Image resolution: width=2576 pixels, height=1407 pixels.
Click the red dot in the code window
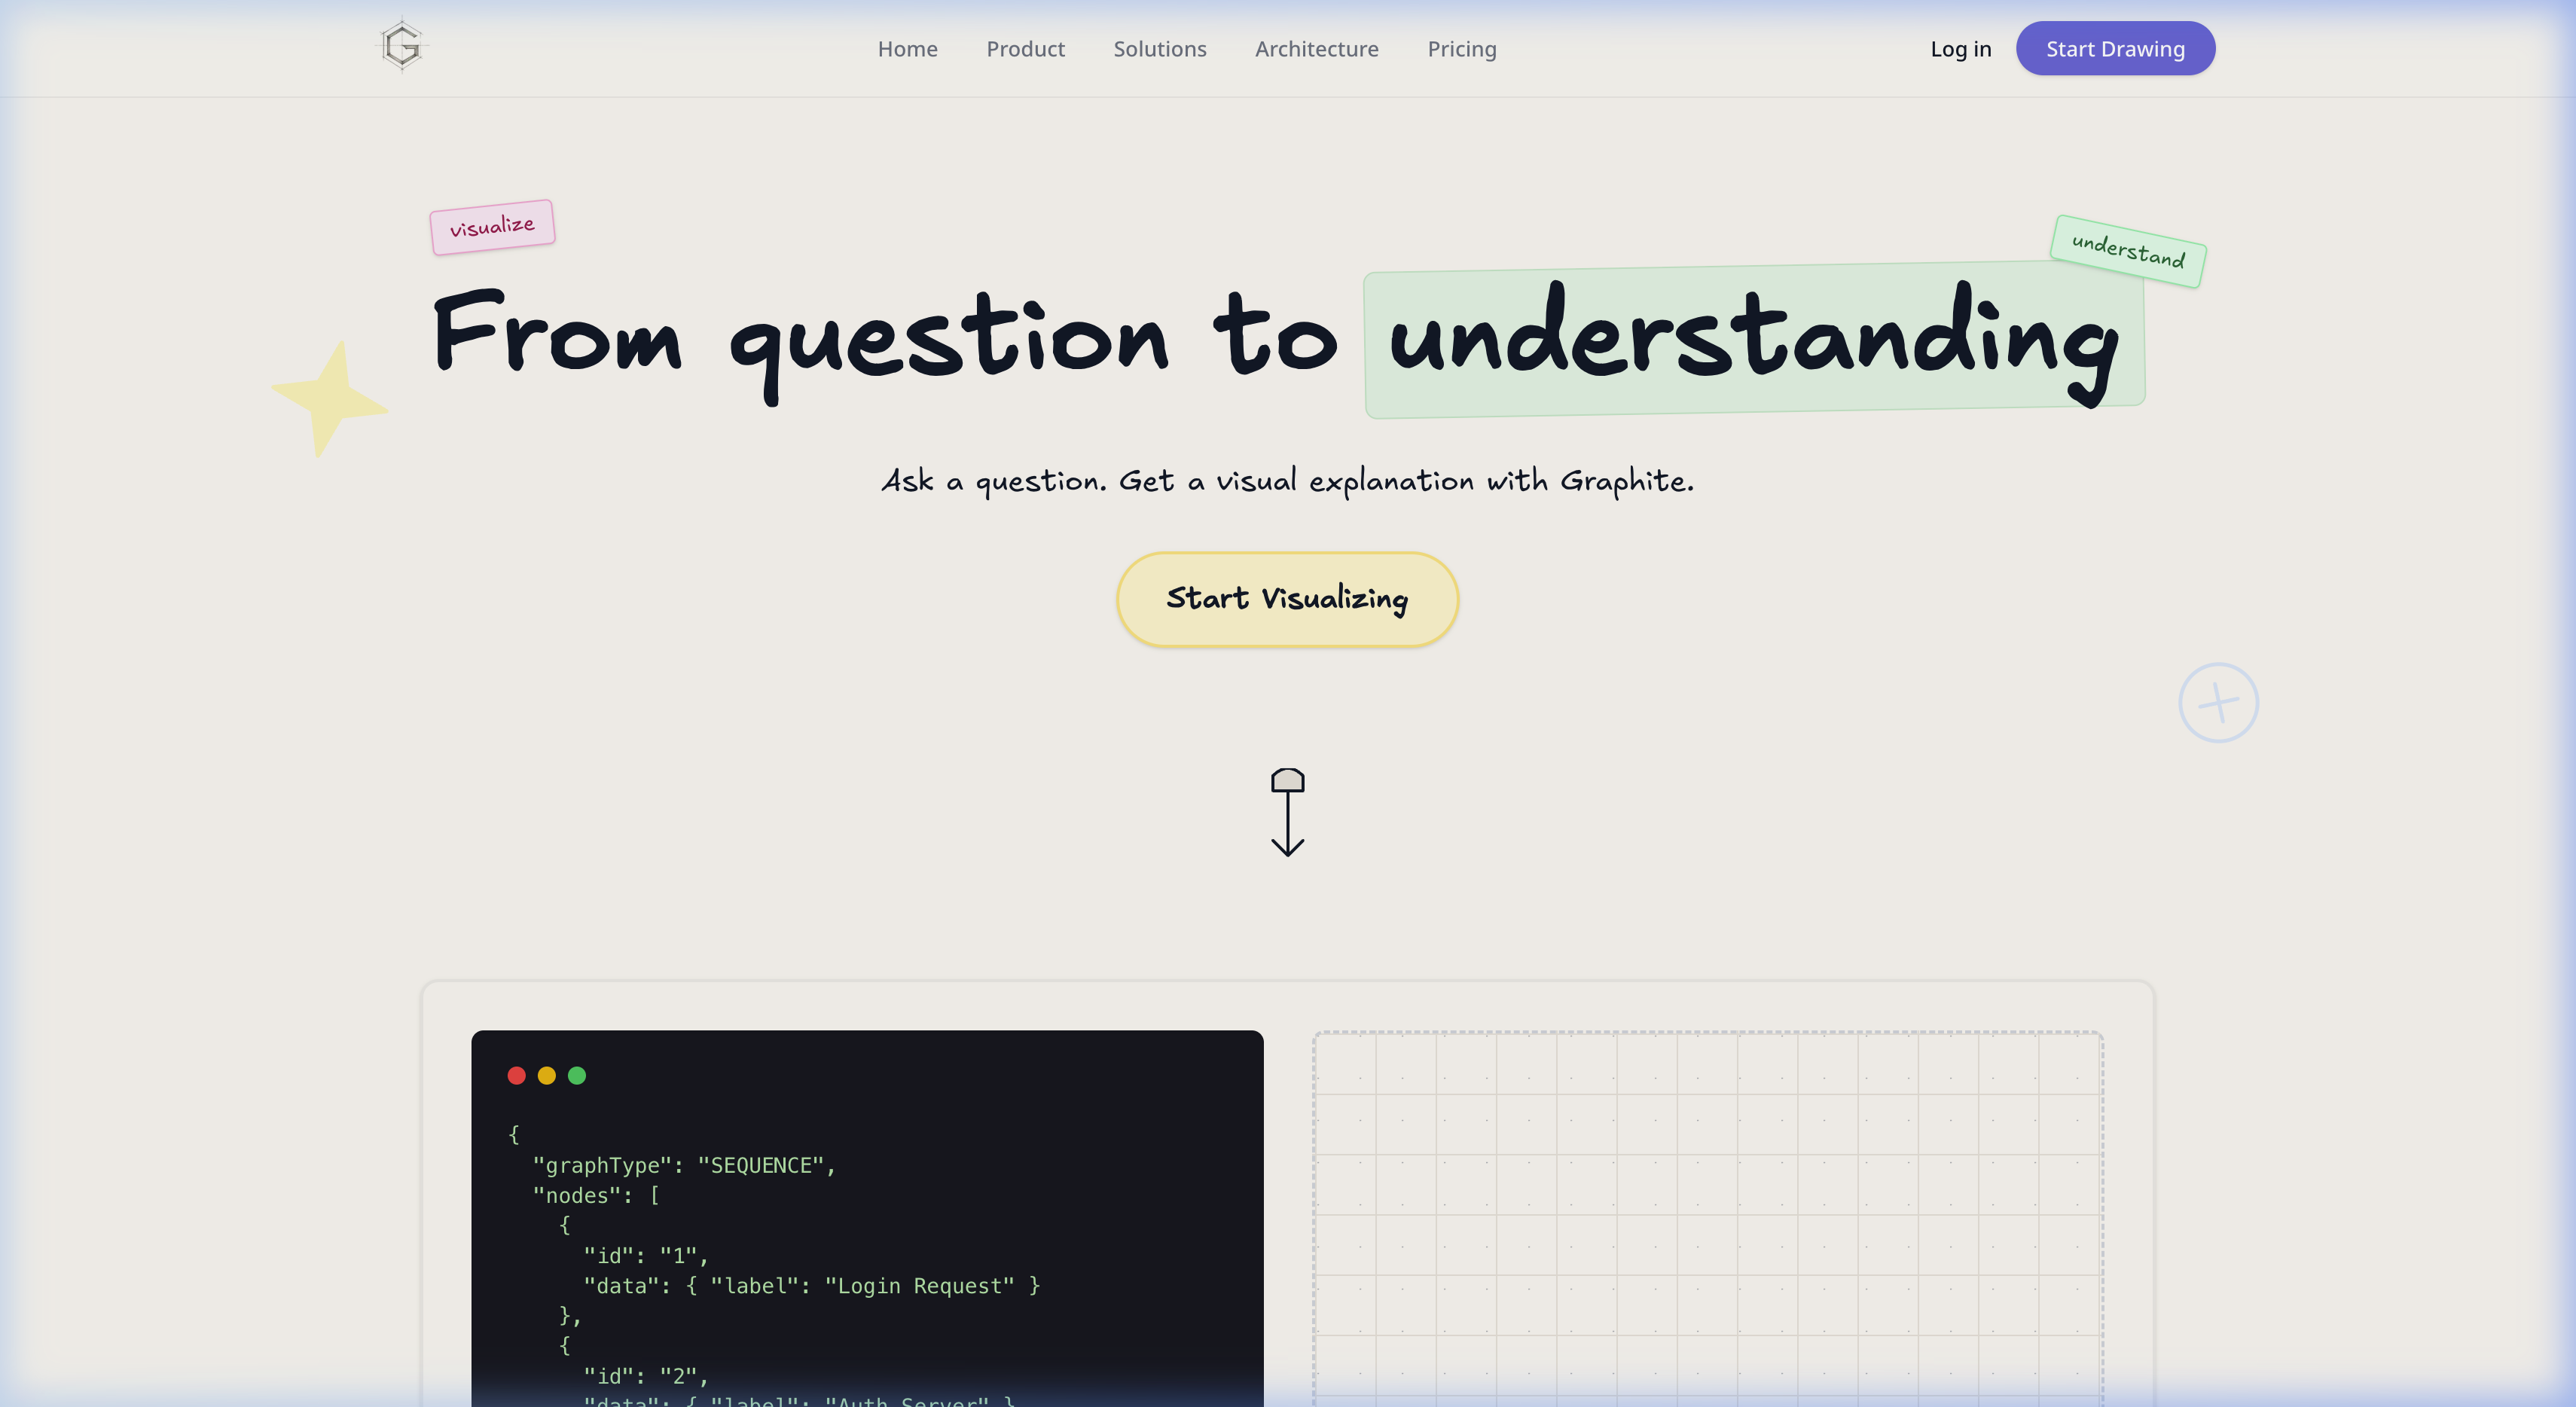tap(516, 1075)
